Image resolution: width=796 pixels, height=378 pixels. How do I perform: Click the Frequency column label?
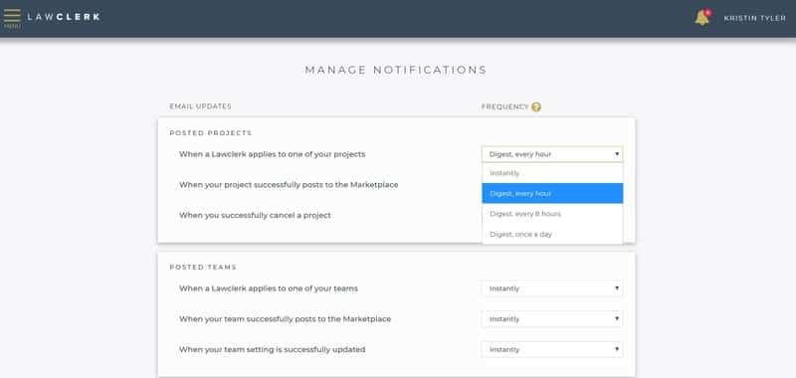coord(505,106)
